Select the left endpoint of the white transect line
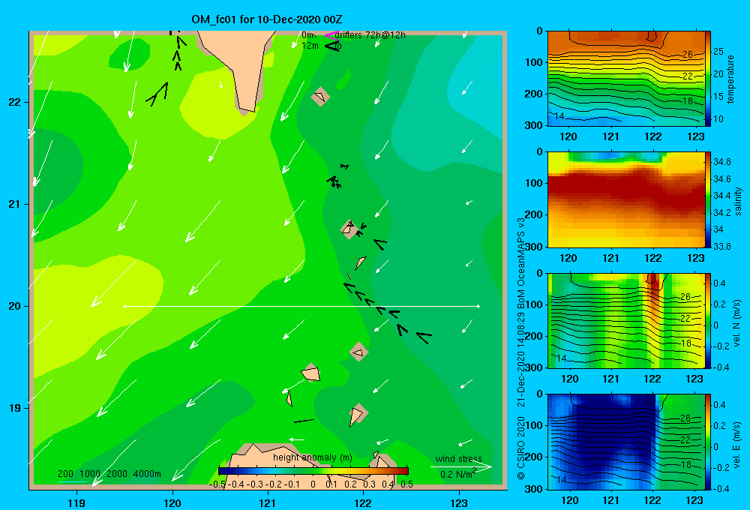Image resolution: width=750 pixels, height=510 pixels. click(x=124, y=306)
